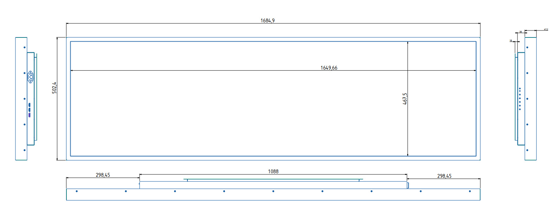Image resolution: width=552 pixels, height=209 pixels.
Task: Click the top screw hole on left side view
Action: (x=25, y=47)
